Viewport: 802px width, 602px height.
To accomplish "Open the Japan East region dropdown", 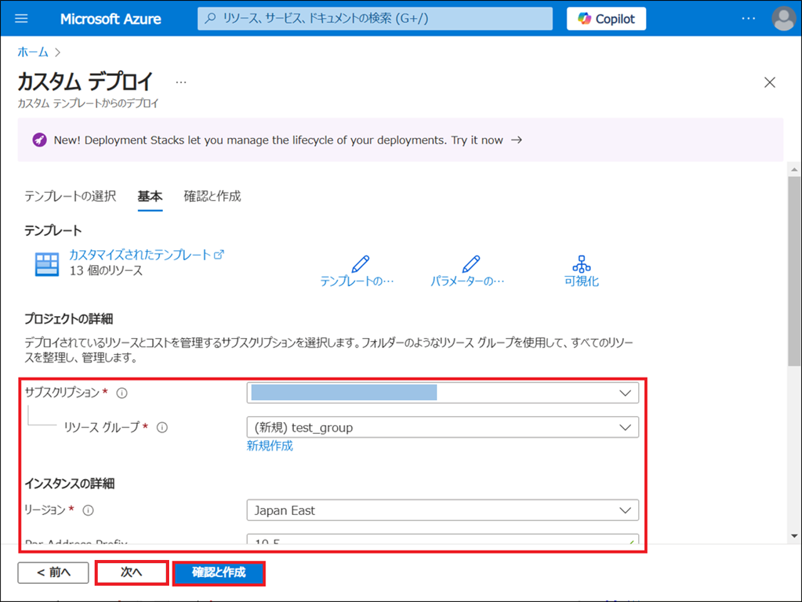I will (442, 510).
